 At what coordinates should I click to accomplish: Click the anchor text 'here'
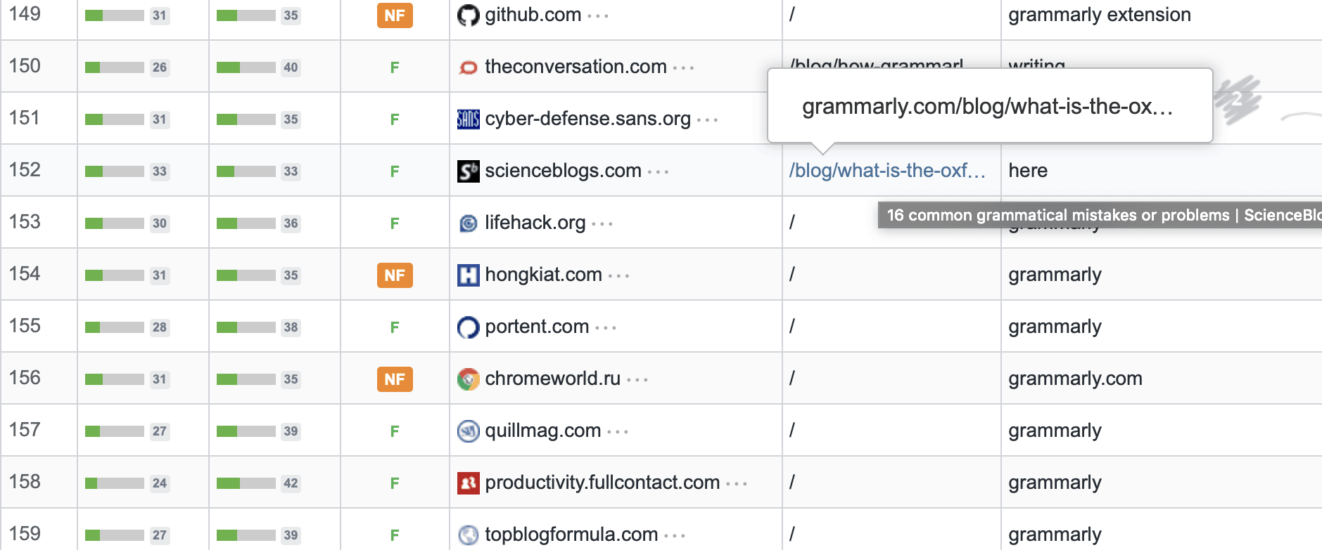1028,171
